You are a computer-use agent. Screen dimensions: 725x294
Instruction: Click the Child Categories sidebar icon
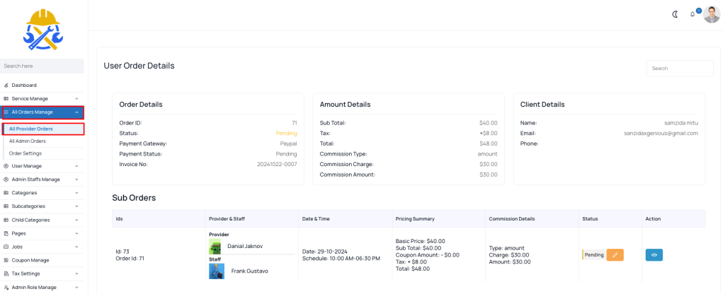tap(6, 220)
